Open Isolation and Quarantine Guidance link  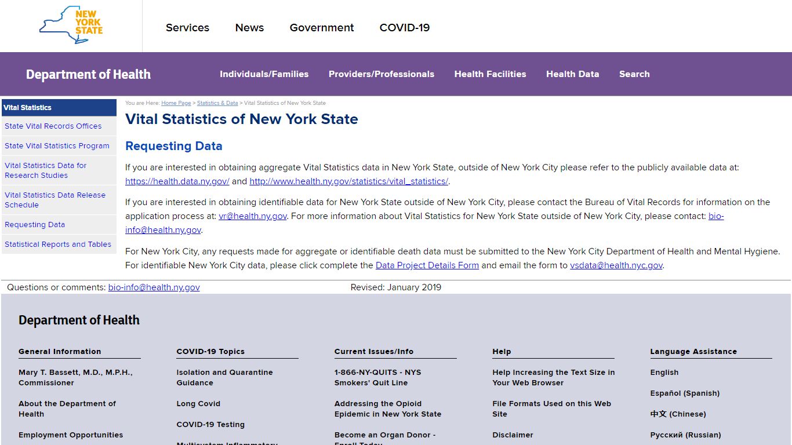click(x=224, y=378)
